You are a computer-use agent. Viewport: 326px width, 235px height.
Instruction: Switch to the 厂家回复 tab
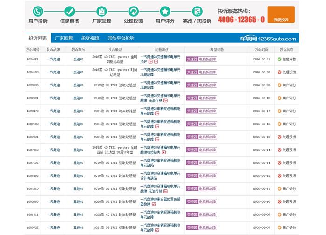(x=64, y=38)
